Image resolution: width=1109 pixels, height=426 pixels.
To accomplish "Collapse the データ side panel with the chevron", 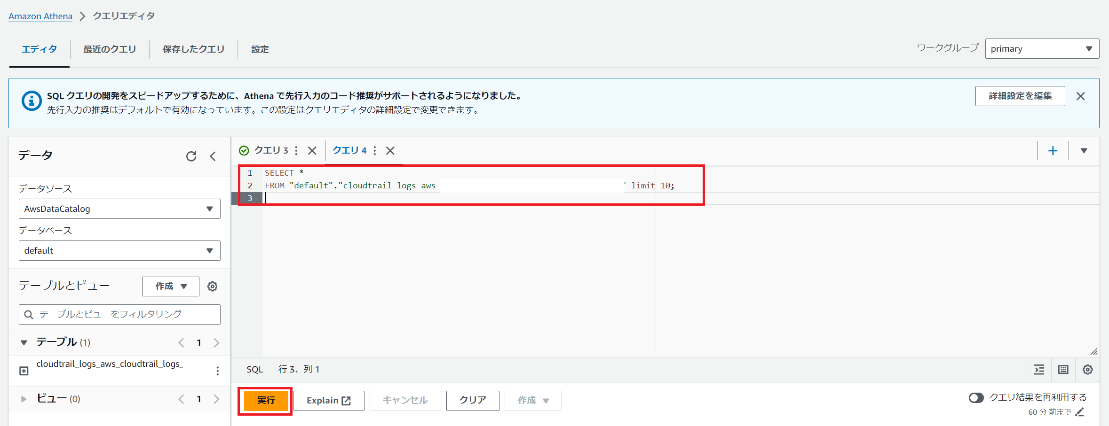I will click(x=213, y=156).
